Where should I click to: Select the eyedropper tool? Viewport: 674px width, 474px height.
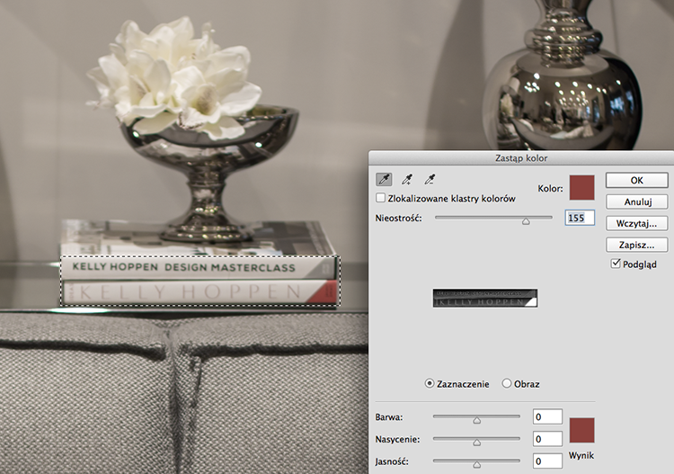384,179
